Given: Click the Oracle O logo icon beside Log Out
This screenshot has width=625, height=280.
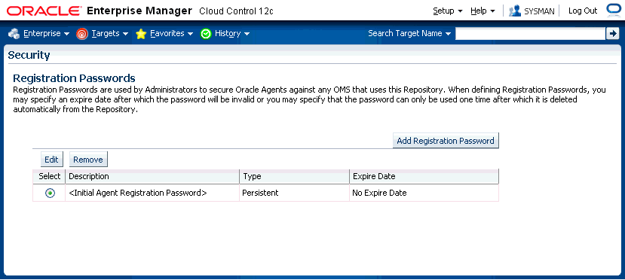Looking at the screenshot, I should pyautogui.click(x=613, y=11).
